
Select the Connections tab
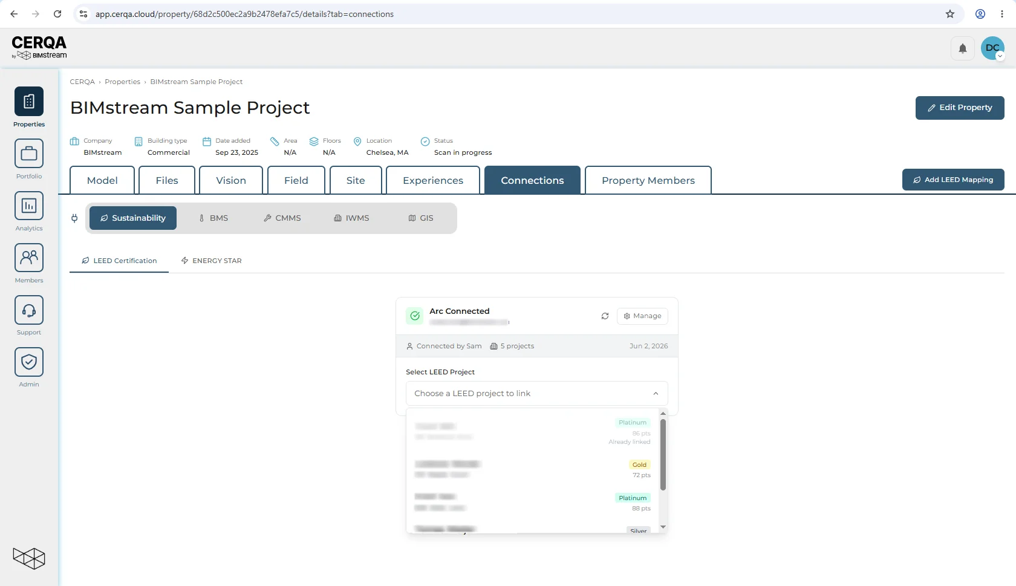(532, 180)
